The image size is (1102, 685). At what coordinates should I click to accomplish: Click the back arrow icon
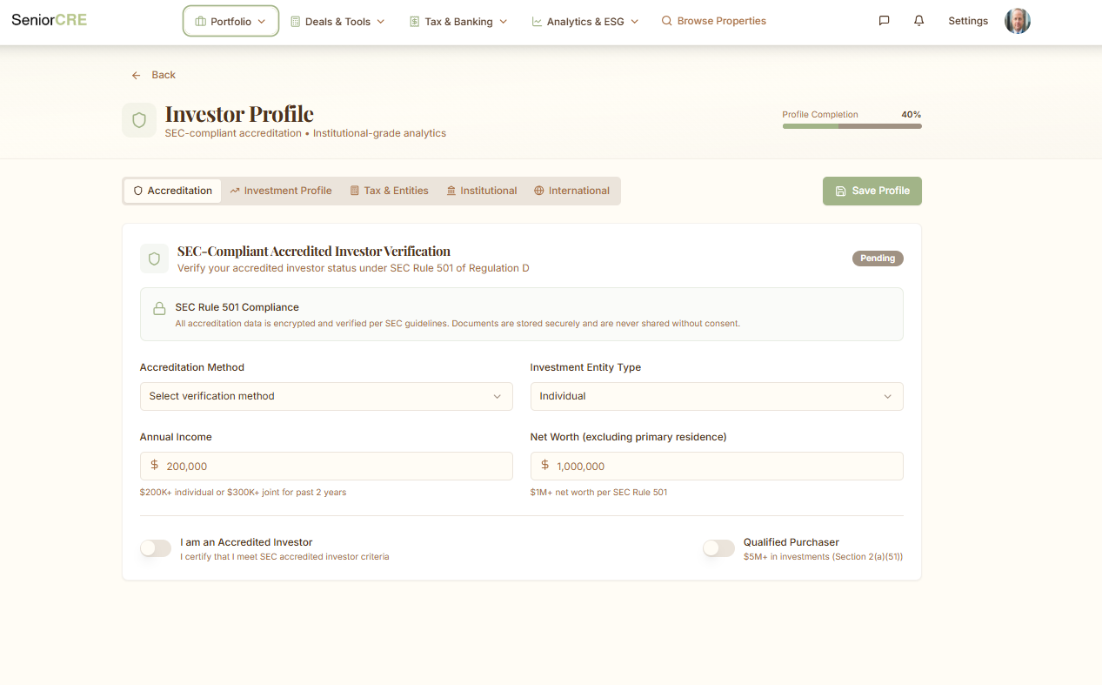point(137,76)
